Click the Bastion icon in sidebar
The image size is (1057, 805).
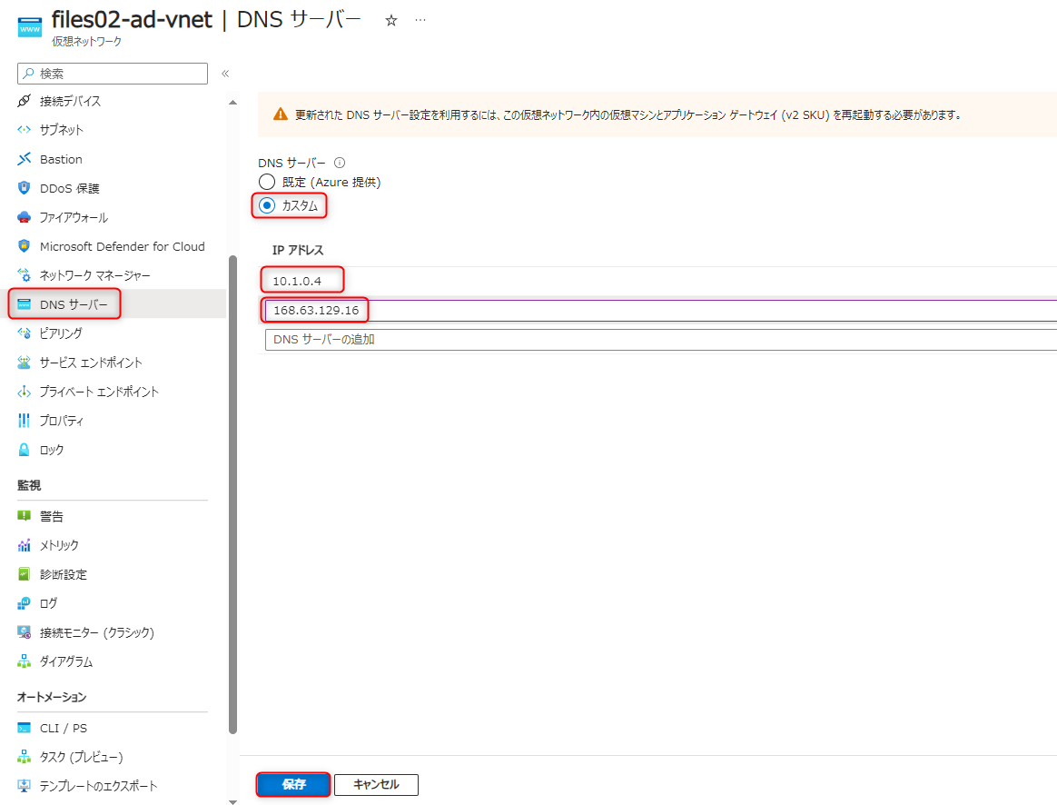click(x=25, y=159)
